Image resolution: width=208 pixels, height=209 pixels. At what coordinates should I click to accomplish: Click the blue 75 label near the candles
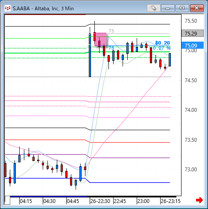pyautogui.click(x=111, y=48)
